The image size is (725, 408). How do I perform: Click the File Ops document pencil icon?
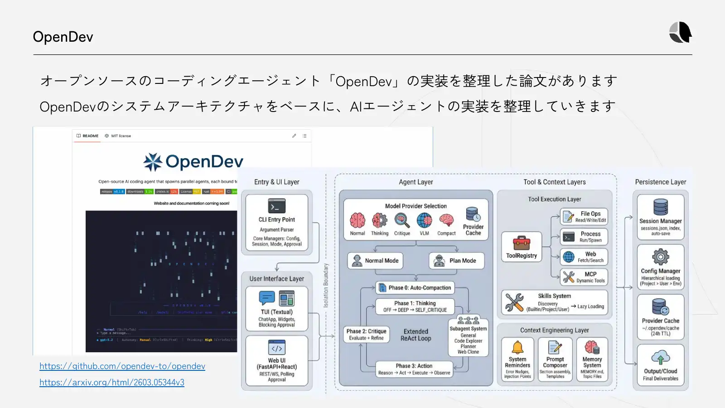click(x=568, y=217)
